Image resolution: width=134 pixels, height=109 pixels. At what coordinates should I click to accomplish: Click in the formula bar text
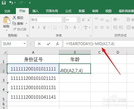(x=90, y=44)
